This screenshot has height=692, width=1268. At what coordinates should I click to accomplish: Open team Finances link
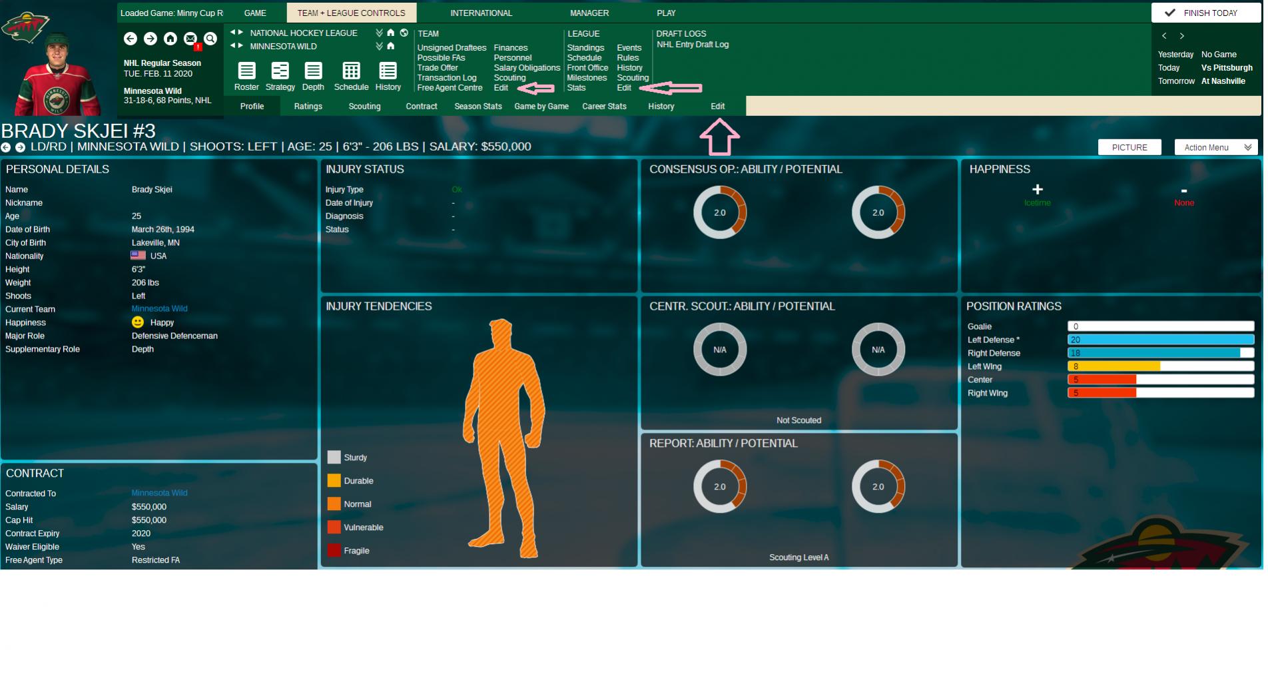tap(511, 48)
